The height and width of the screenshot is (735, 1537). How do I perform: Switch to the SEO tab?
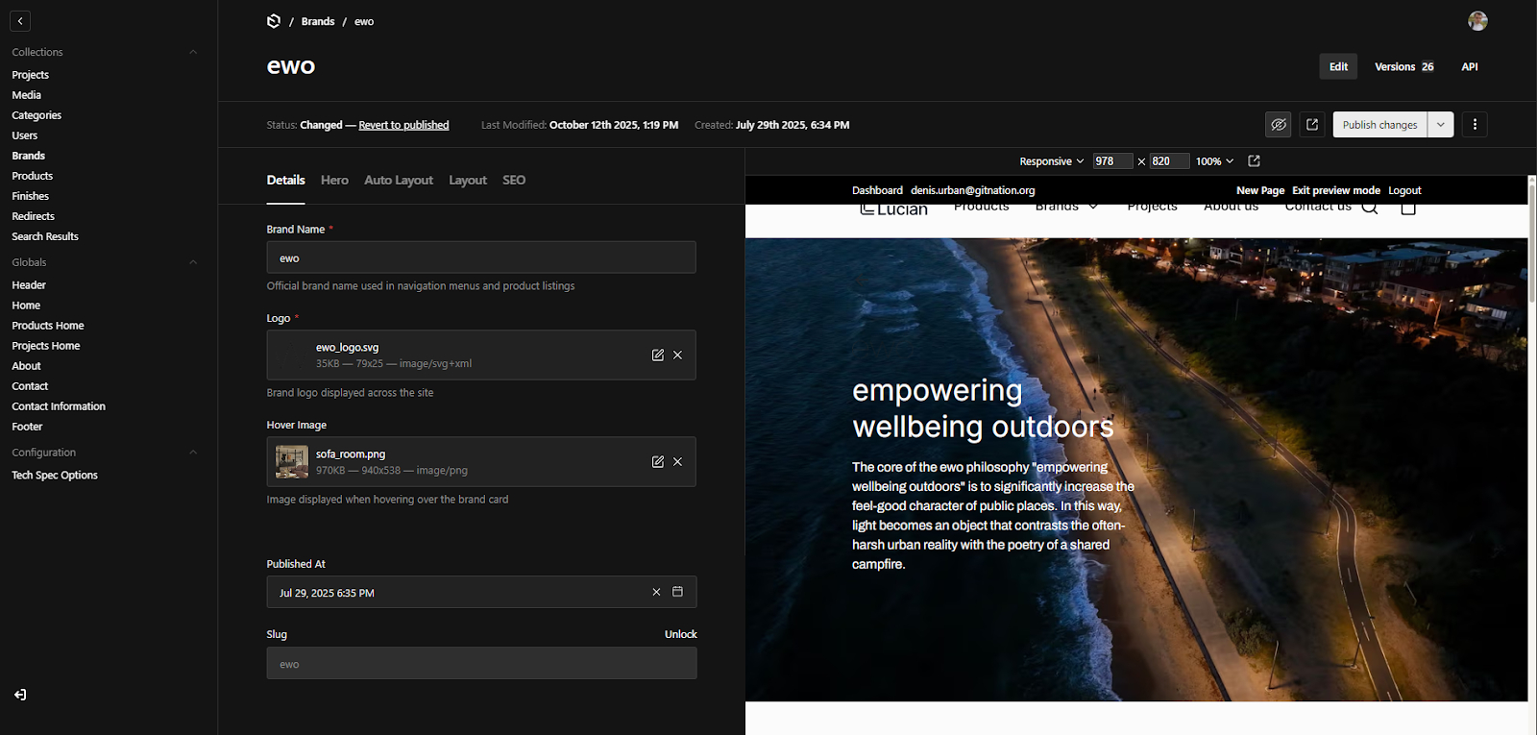pos(514,180)
